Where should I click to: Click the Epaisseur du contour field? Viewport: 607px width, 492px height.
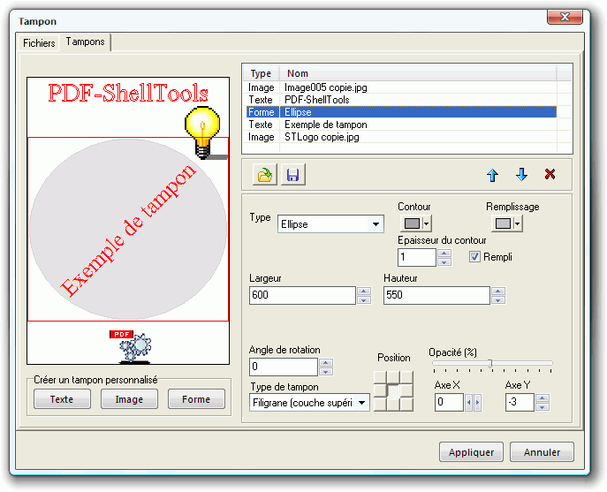click(x=417, y=257)
